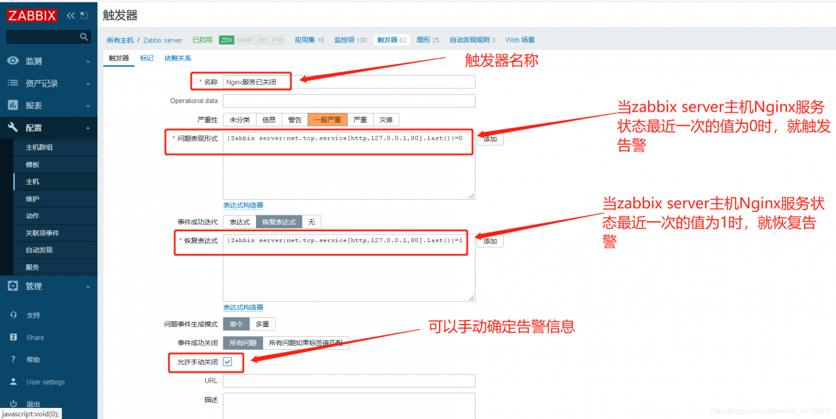Click eye icon beside 监测
The width and height of the screenshot is (836, 419).
(x=13, y=61)
